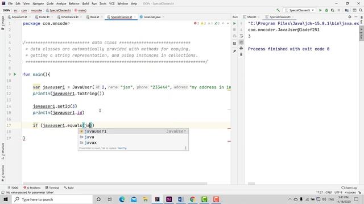364x204 pixels.
Task: Click the stop button in the top toolbar
Action: click(x=339, y=10)
